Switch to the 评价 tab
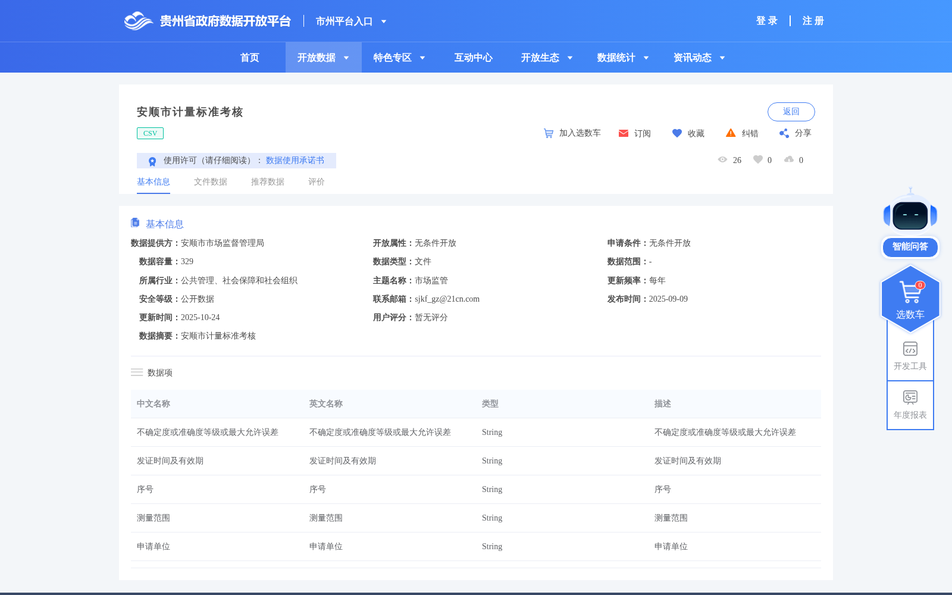The image size is (952, 595). [317, 182]
